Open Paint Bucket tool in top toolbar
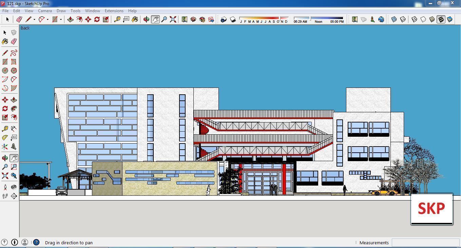This screenshot has height=248, width=461. [x=135, y=19]
